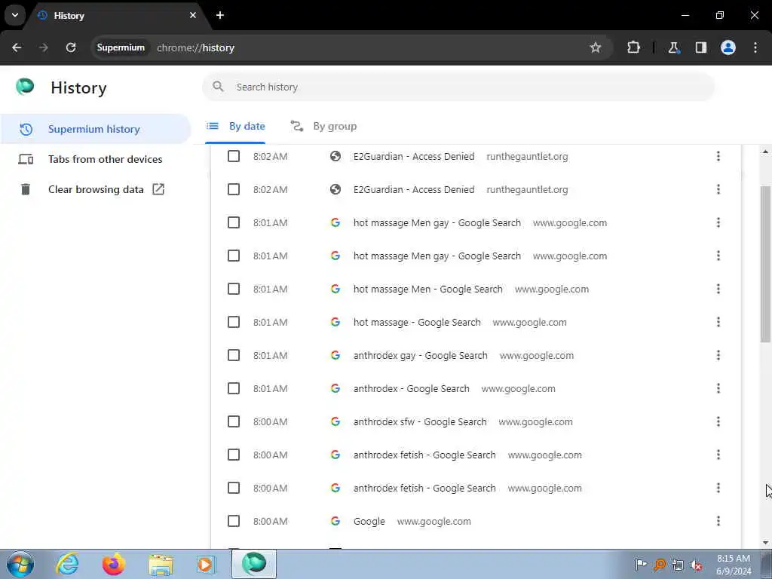The height and width of the screenshot is (579, 772).
Task: Switch to the By date tab
Action: tap(235, 127)
